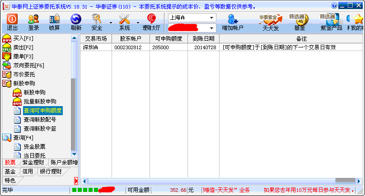Open the 安全 dropdown arrow
Image resolution: width=365 pixels, height=196 pixels.
pos(111,22)
